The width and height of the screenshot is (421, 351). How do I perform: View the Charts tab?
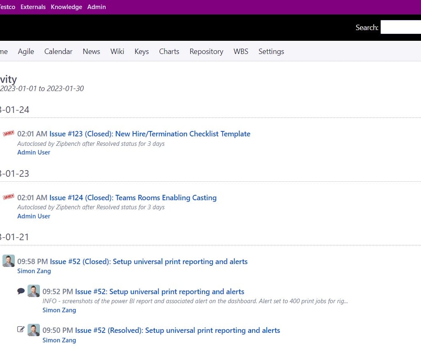[169, 51]
